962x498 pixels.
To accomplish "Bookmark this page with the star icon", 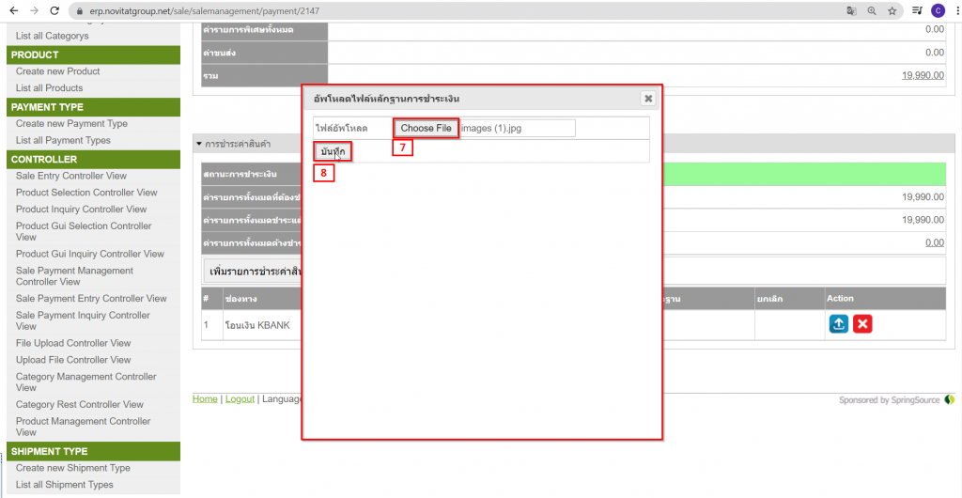I will pyautogui.click(x=892, y=10).
